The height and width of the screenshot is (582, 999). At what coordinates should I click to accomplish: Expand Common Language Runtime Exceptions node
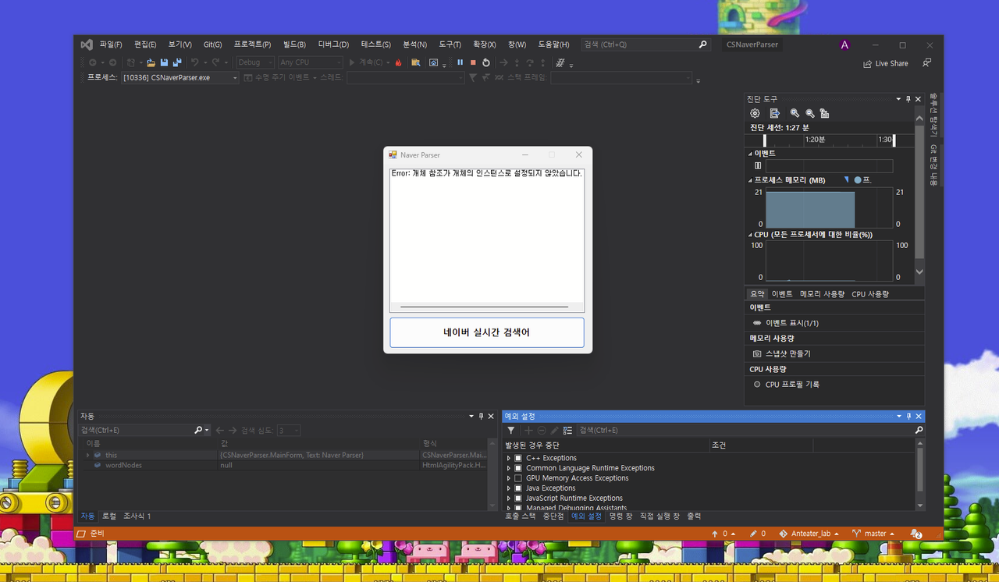[x=509, y=468]
